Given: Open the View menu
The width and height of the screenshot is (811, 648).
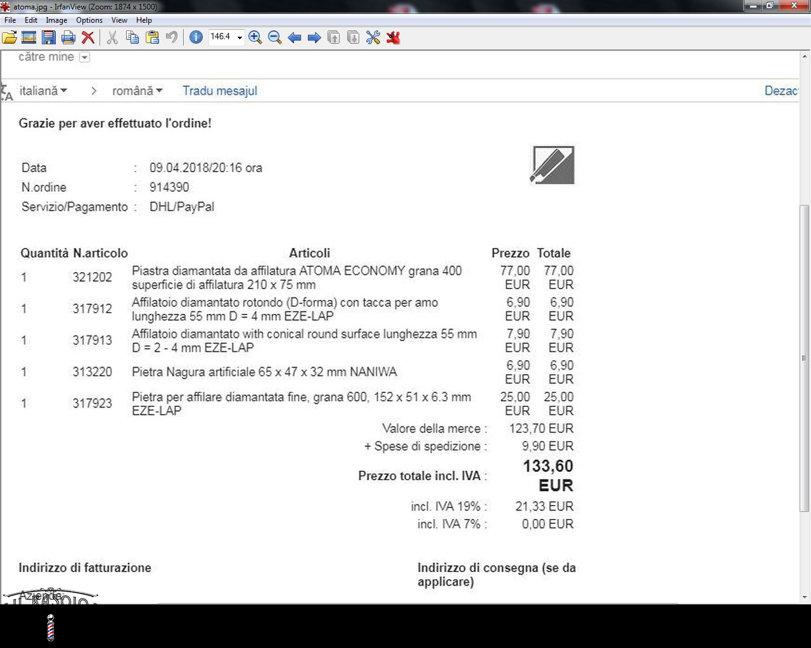Looking at the screenshot, I should (x=119, y=20).
